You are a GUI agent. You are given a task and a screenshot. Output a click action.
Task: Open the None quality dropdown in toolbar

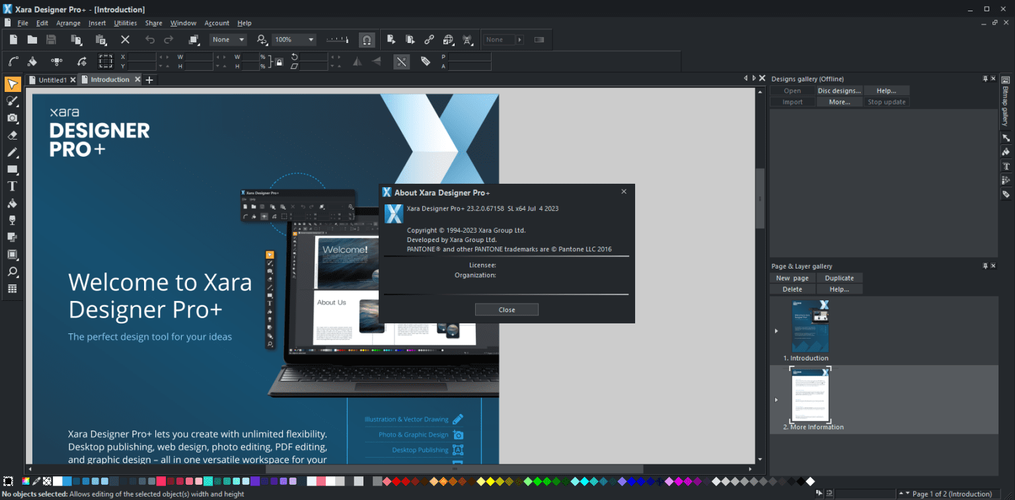point(229,40)
